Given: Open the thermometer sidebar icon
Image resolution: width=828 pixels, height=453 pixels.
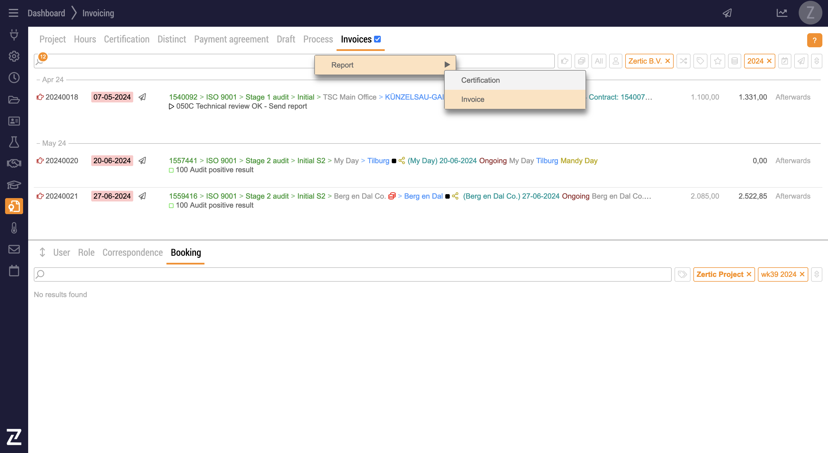Looking at the screenshot, I should 14,228.
